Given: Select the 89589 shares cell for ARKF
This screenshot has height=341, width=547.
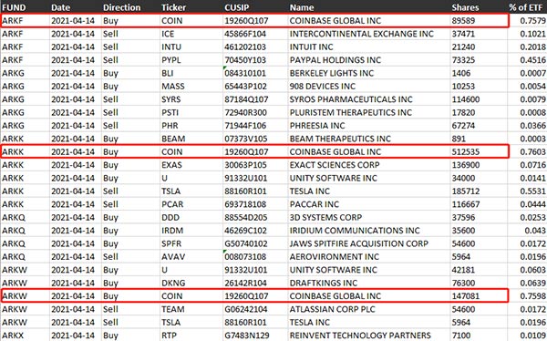Looking at the screenshot, I should click(x=479, y=21).
